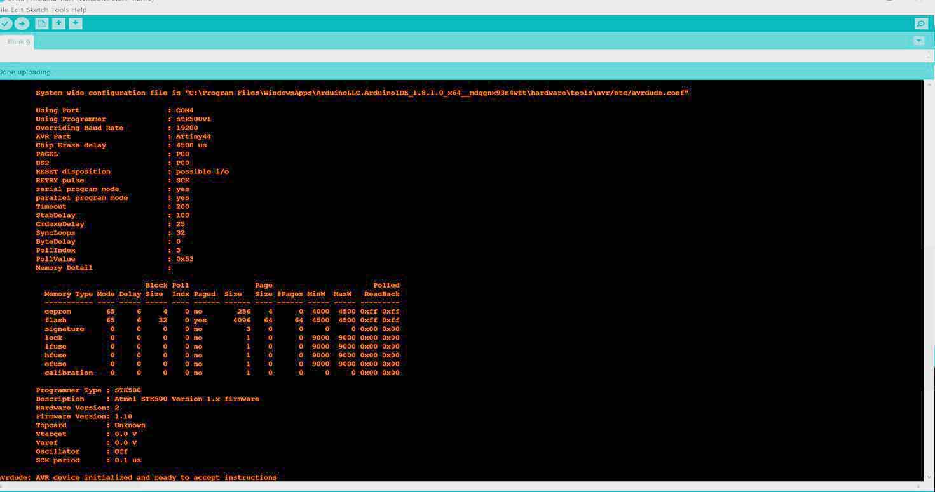Click the 19200 baud rate value
The width and height of the screenshot is (935, 492).
[187, 128]
